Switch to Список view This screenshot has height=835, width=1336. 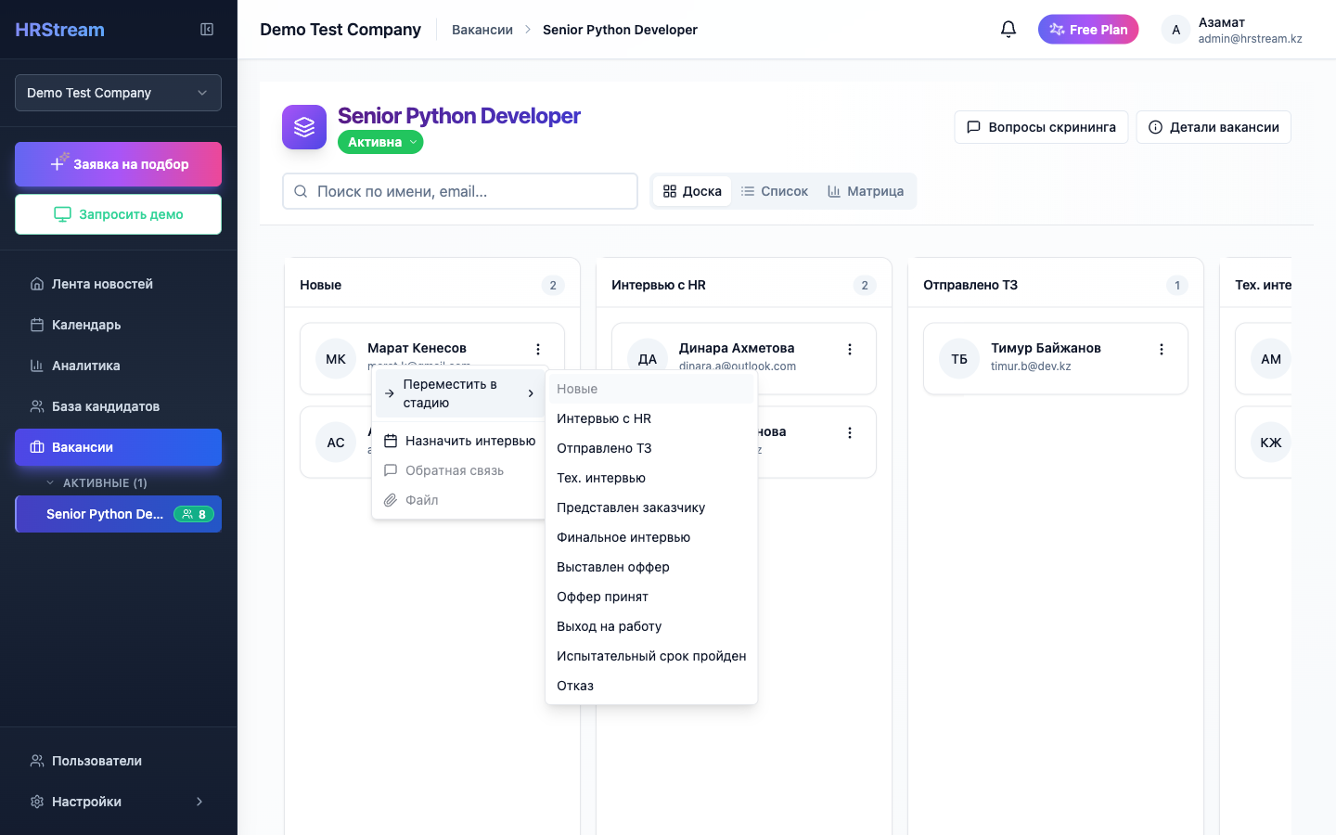(x=774, y=191)
